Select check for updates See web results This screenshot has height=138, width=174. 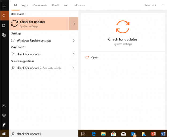point(43,68)
